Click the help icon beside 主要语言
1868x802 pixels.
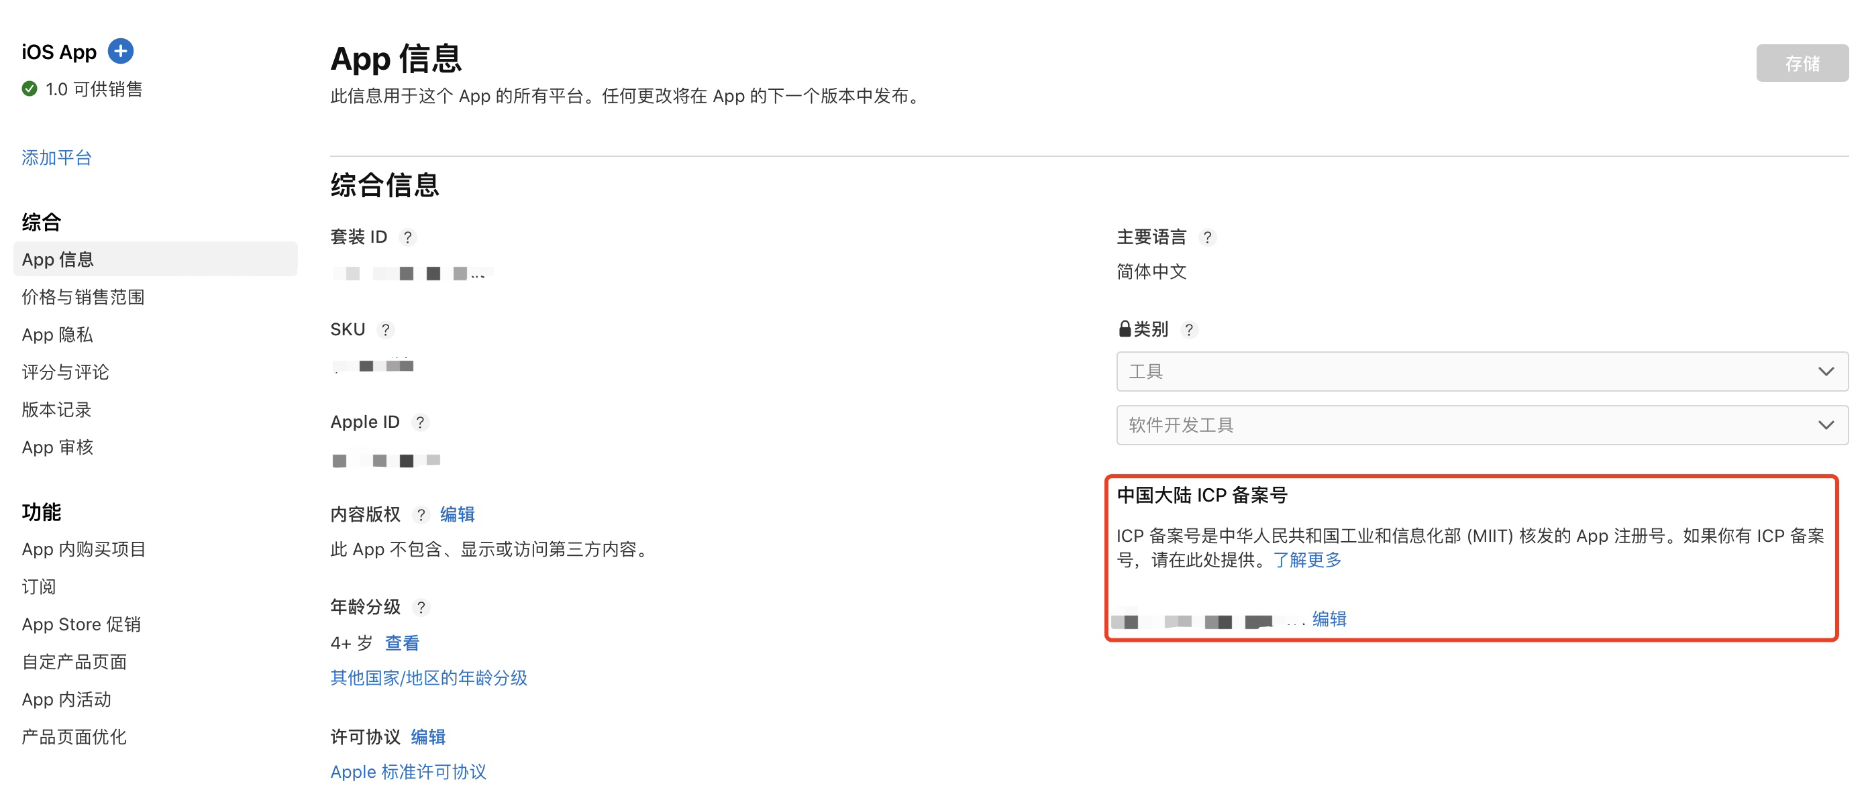click(1206, 237)
